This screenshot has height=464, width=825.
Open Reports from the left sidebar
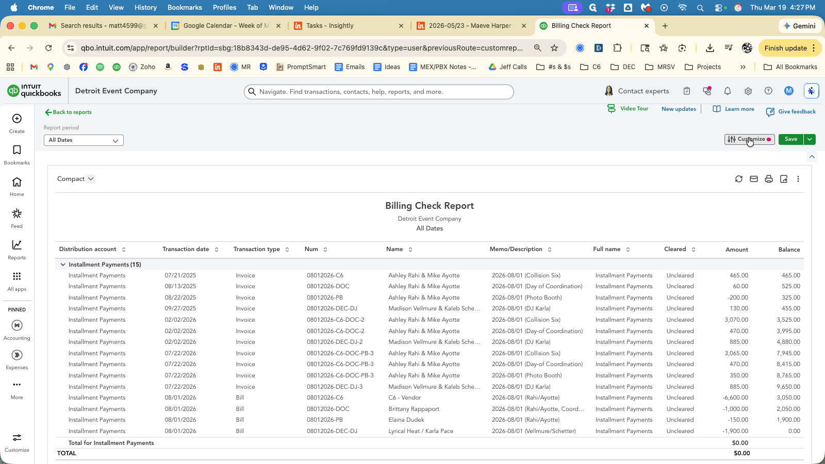pyautogui.click(x=17, y=250)
